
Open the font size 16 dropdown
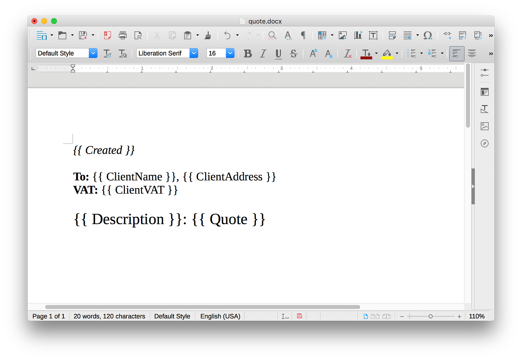230,53
